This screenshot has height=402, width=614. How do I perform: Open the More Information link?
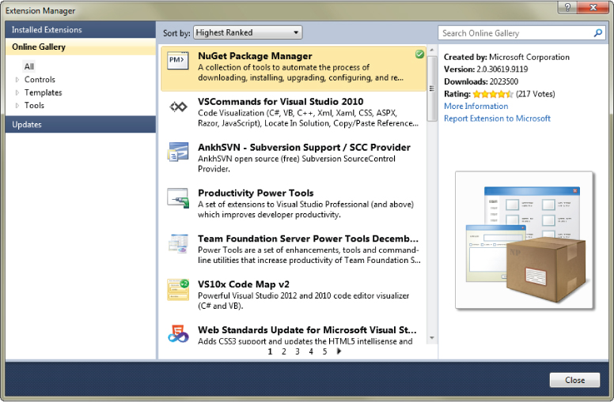coord(476,106)
